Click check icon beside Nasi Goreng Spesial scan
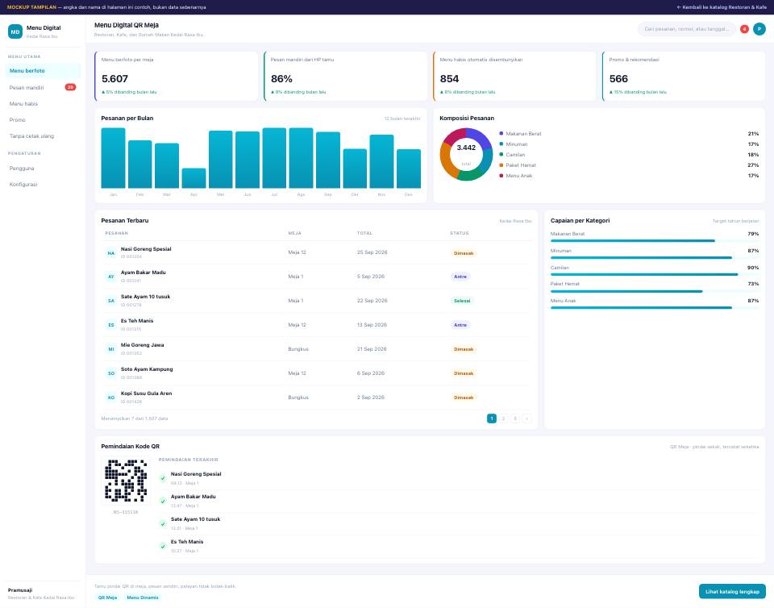This screenshot has width=774, height=608. click(163, 478)
